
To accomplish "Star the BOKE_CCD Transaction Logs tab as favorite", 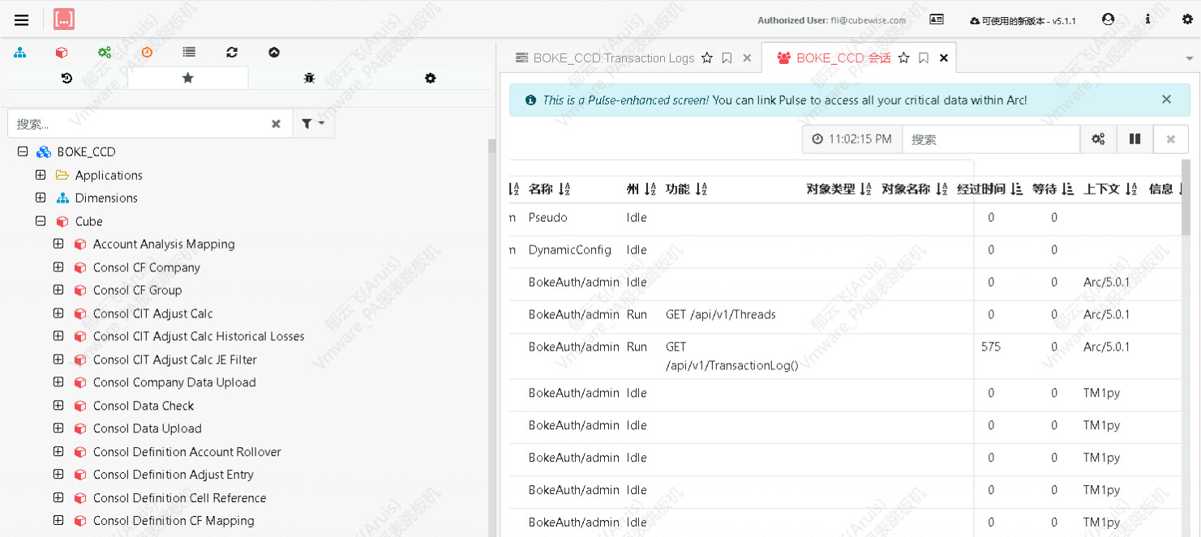I will coord(707,58).
